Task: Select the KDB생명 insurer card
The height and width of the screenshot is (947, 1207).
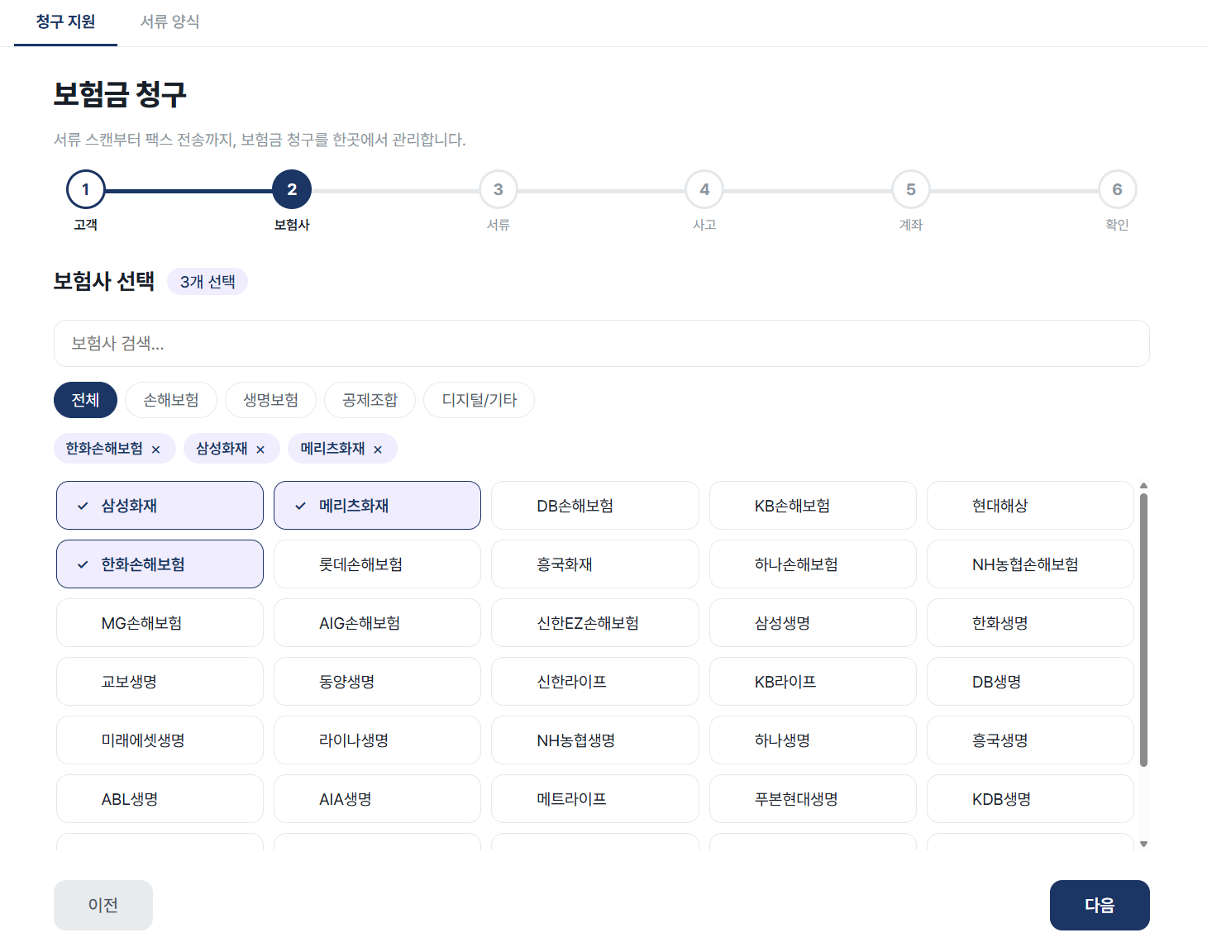Action: point(1030,799)
